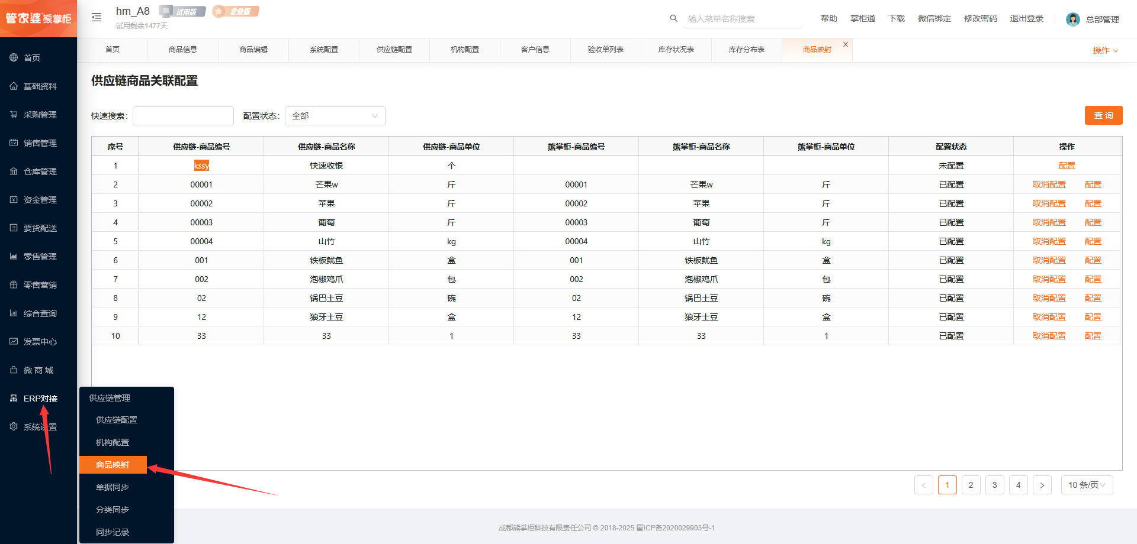Go to next page arrow
Viewport: 1137px width, 544px height.
(x=1042, y=485)
